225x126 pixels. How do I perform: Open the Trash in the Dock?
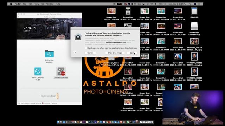(152, 122)
